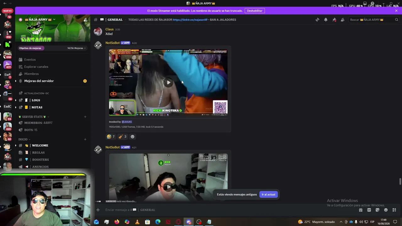Click the search magnifier icon
The image size is (402, 226).
(396, 19)
